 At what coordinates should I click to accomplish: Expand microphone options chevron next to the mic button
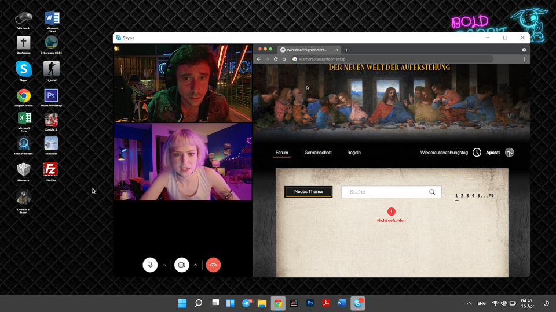click(x=164, y=265)
